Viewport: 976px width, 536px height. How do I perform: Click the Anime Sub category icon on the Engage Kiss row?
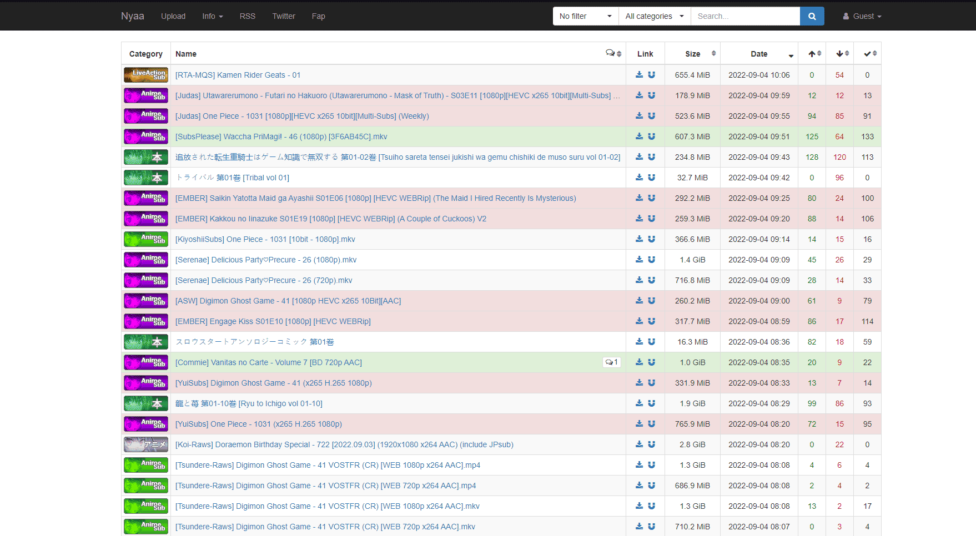[145, 321]
